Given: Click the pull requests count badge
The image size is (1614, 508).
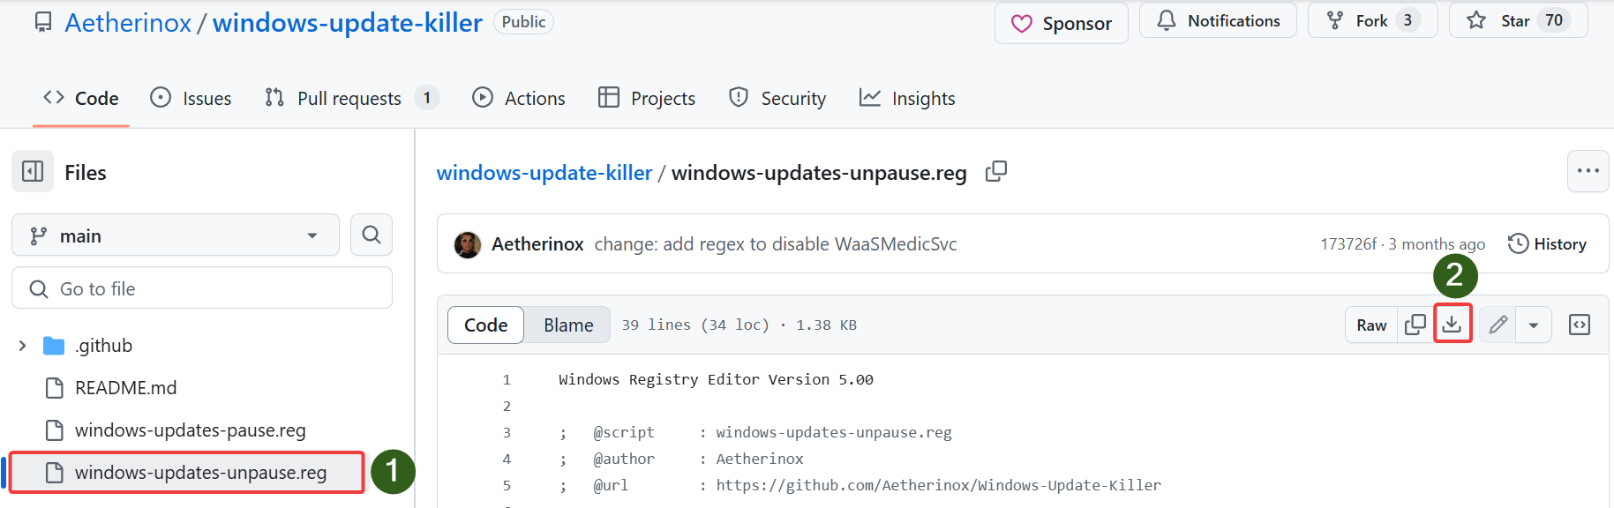Looking at the screenshot, I should tap(427, 98).
